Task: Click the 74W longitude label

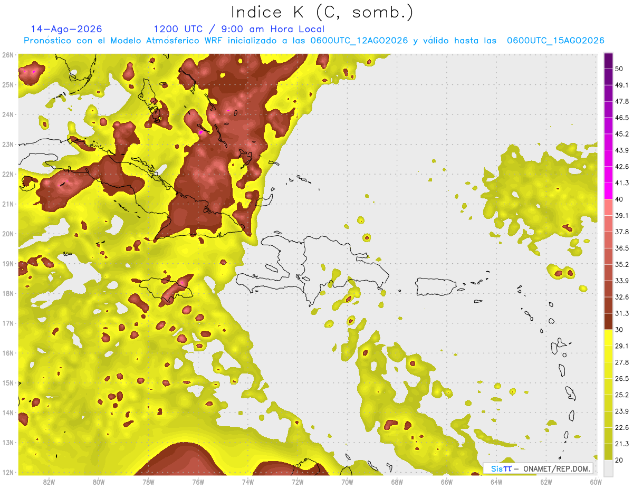Action: pyautogui.click(x=248, y=482)
